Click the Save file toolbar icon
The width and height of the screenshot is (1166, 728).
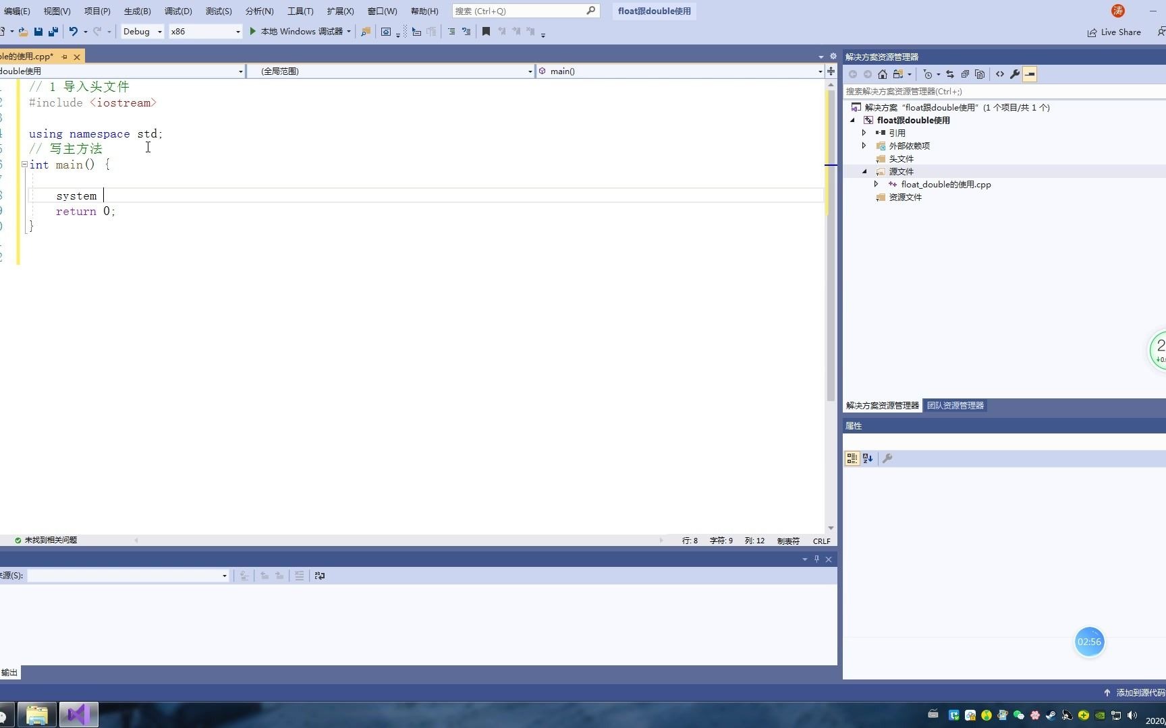click(x=38, y=32)
